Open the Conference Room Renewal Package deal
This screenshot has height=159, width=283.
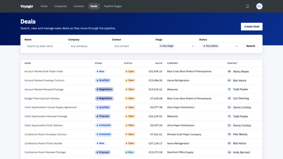(x=45, y=152)
